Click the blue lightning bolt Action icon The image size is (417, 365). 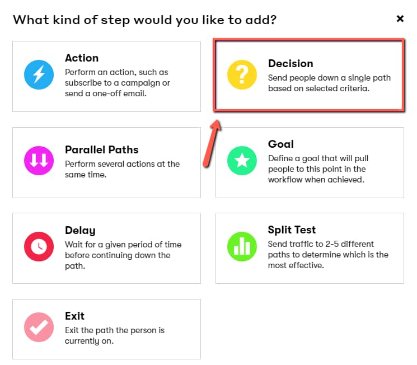click(x=39, y=75)
